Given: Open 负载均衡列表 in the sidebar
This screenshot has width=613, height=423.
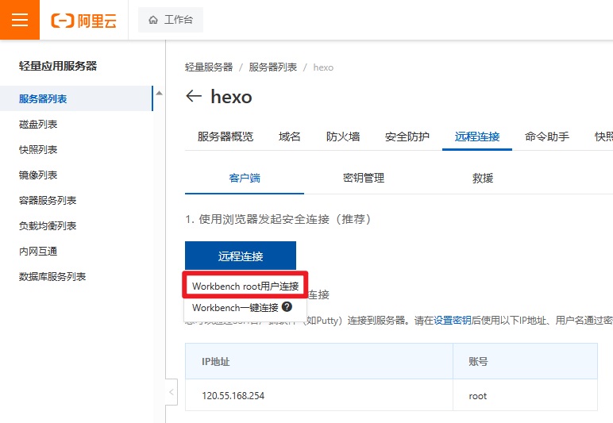Looking at the screenshot, I should coord(48,225).
